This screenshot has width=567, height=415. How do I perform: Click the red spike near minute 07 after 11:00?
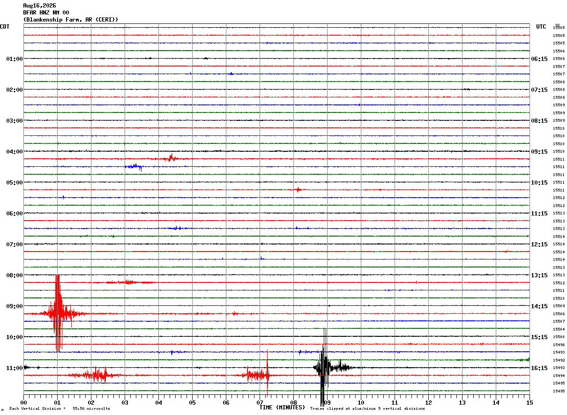tap(267, 374)
